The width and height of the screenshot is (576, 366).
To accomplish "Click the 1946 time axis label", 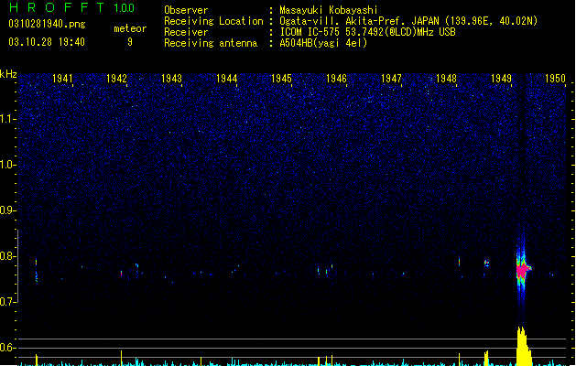I will [x=336, y=79].
